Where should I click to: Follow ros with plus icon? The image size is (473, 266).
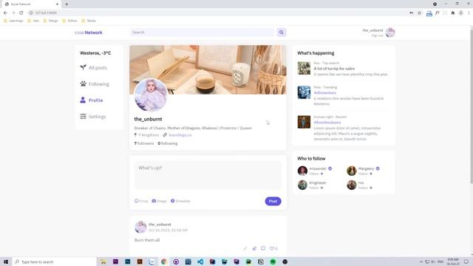(x=371, y=188)
